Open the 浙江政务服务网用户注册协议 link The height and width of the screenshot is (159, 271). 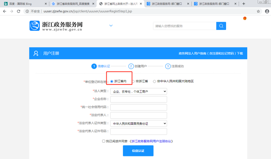point(151,141)
